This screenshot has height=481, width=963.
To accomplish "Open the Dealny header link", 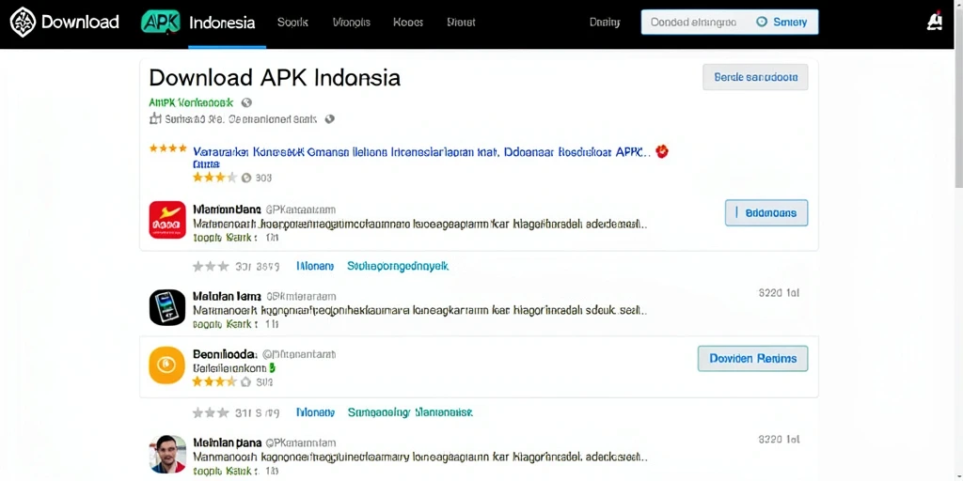I will point(605,23).
